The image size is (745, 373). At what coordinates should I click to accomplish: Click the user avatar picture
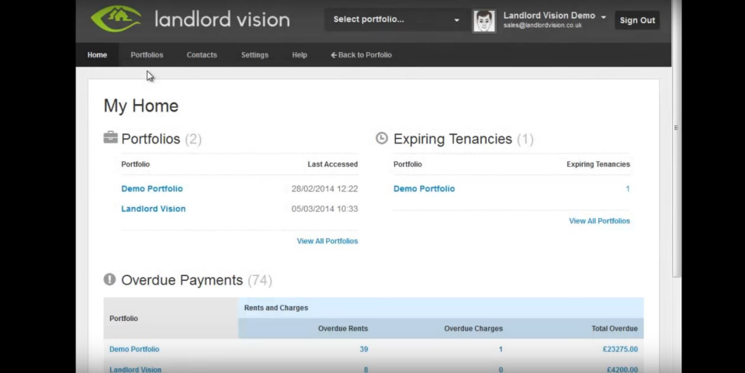pos(483,21)
